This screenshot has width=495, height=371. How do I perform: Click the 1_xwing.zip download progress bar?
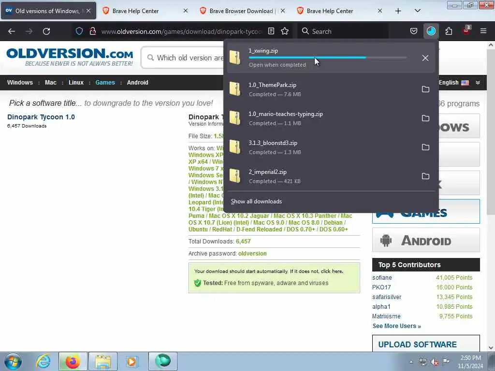click(328, 58)
